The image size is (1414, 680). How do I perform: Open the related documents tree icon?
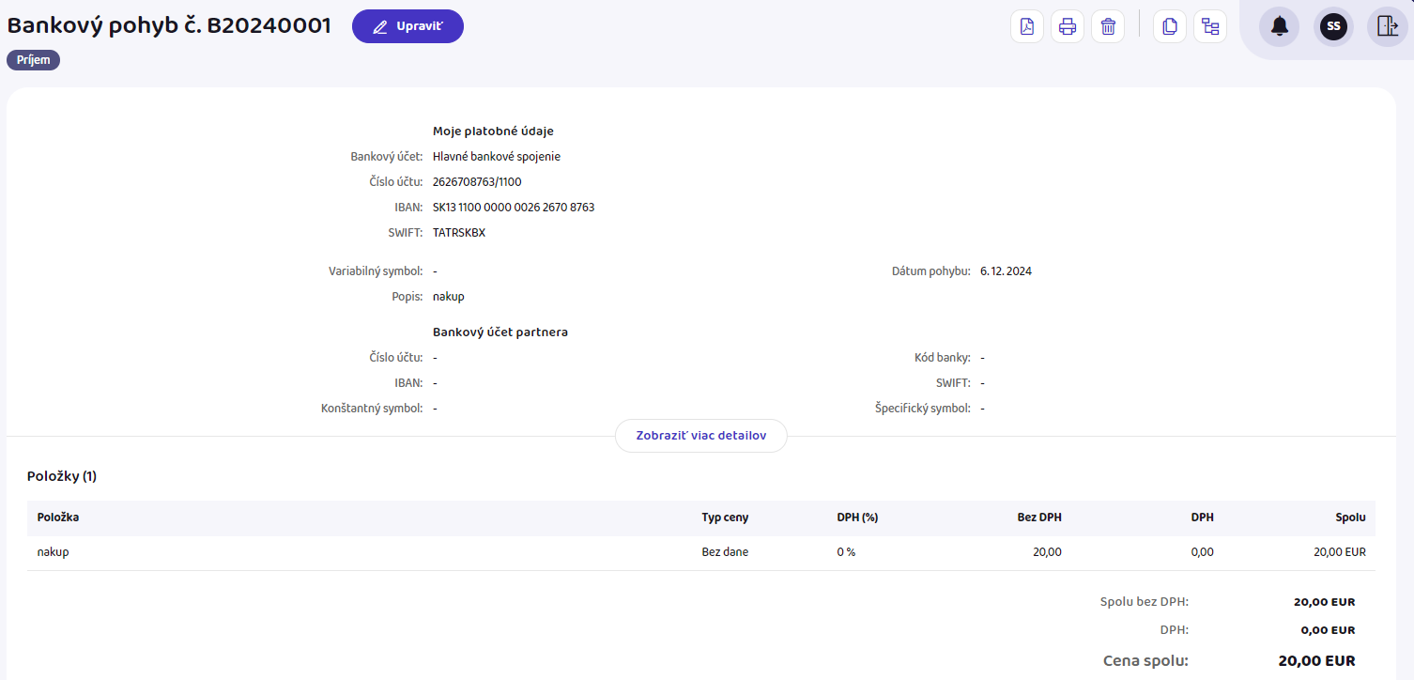[x=1210, y=26]
